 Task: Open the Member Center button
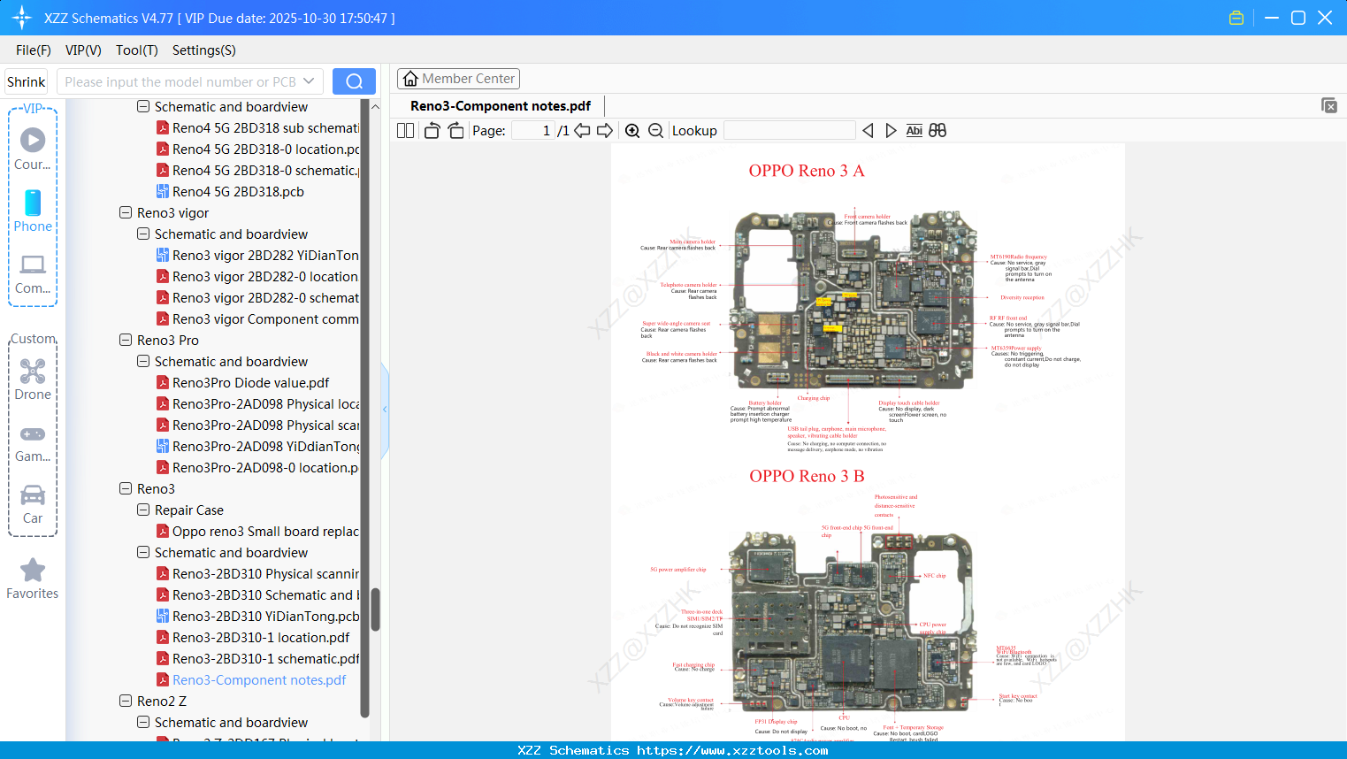[x=458, y=79]
